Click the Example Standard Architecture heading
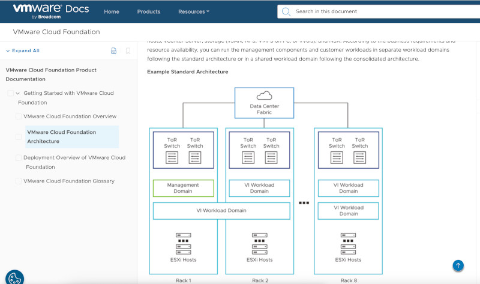480x284 pixels. coord(188,71)
